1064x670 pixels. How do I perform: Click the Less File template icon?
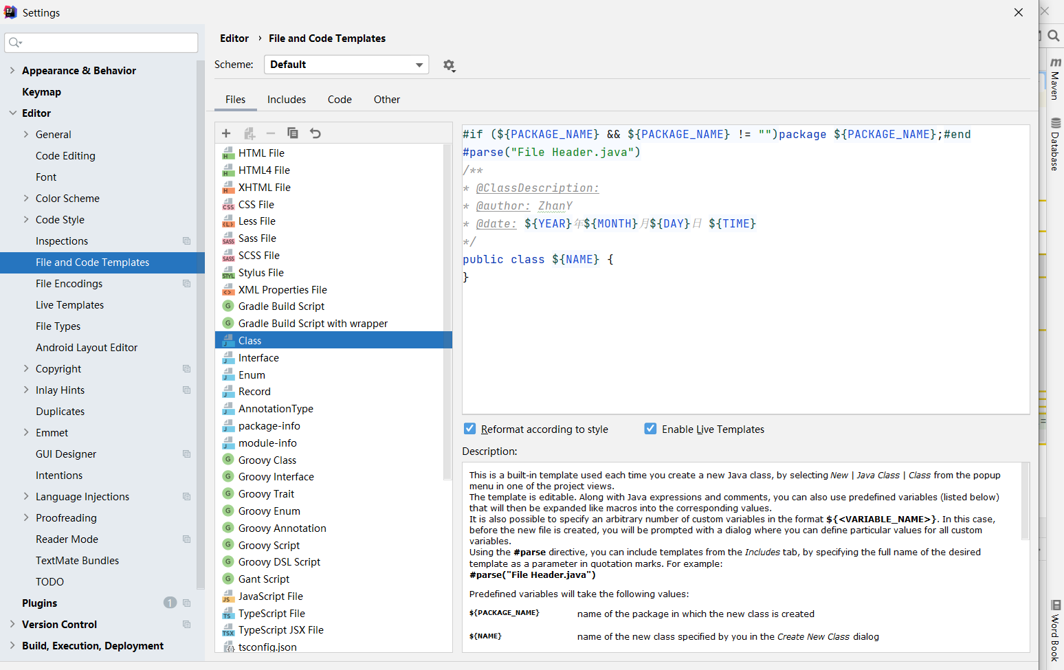pos(228,221)
